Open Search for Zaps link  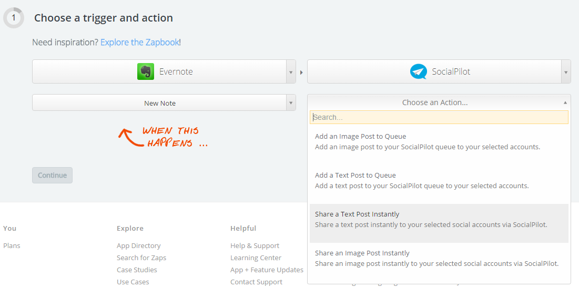pos(141,258)
